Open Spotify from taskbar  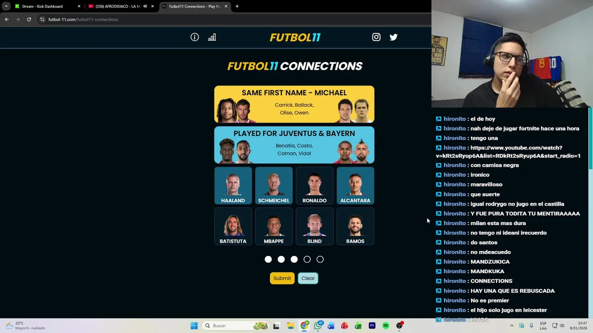click(385, 326)
